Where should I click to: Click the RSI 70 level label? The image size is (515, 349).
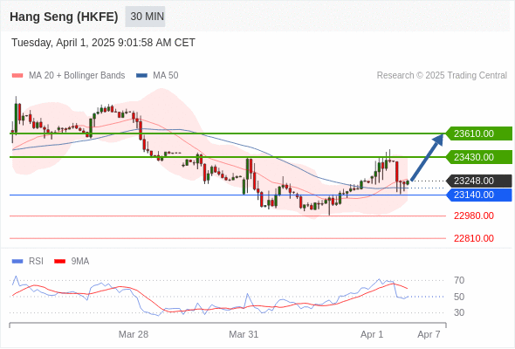(459, 280)
